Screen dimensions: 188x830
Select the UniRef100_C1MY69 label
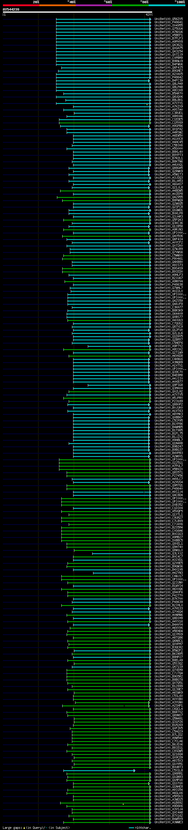click(x=168, y=122)
